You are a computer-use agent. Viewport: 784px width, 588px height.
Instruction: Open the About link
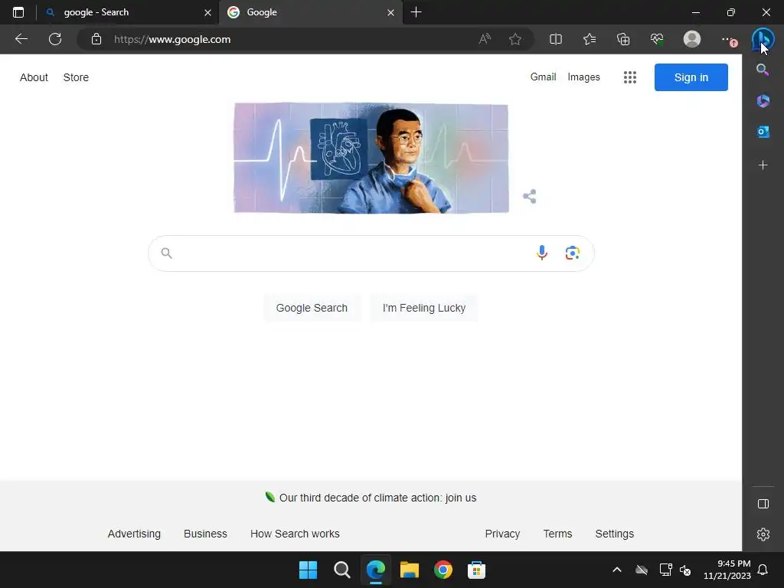pos(34,77)
